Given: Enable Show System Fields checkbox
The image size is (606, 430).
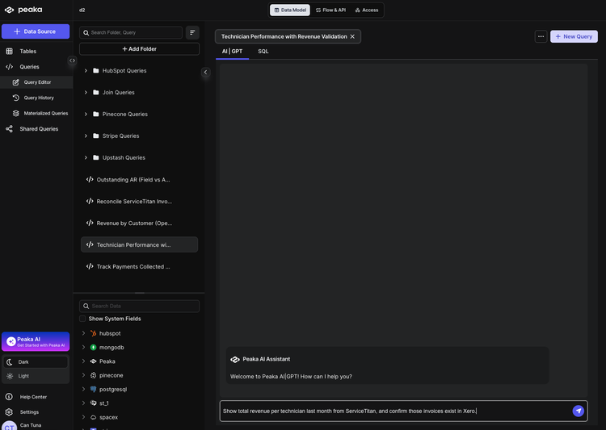Looking at the screenshot, I should (82, 319).
